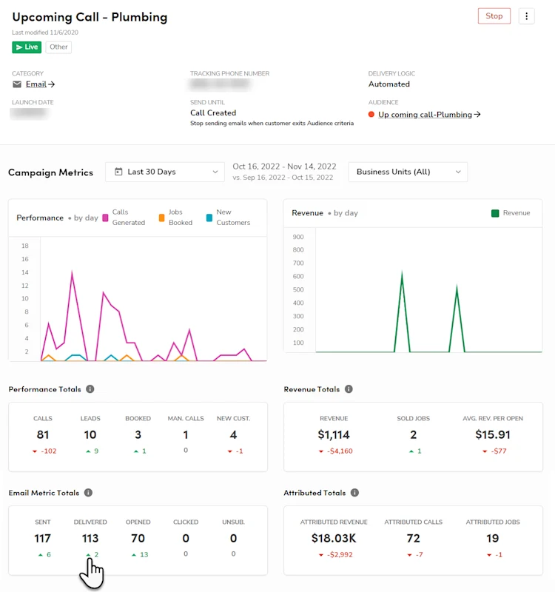Click the red dot beside audience name
555x592 pixels.
pos(371,115)
